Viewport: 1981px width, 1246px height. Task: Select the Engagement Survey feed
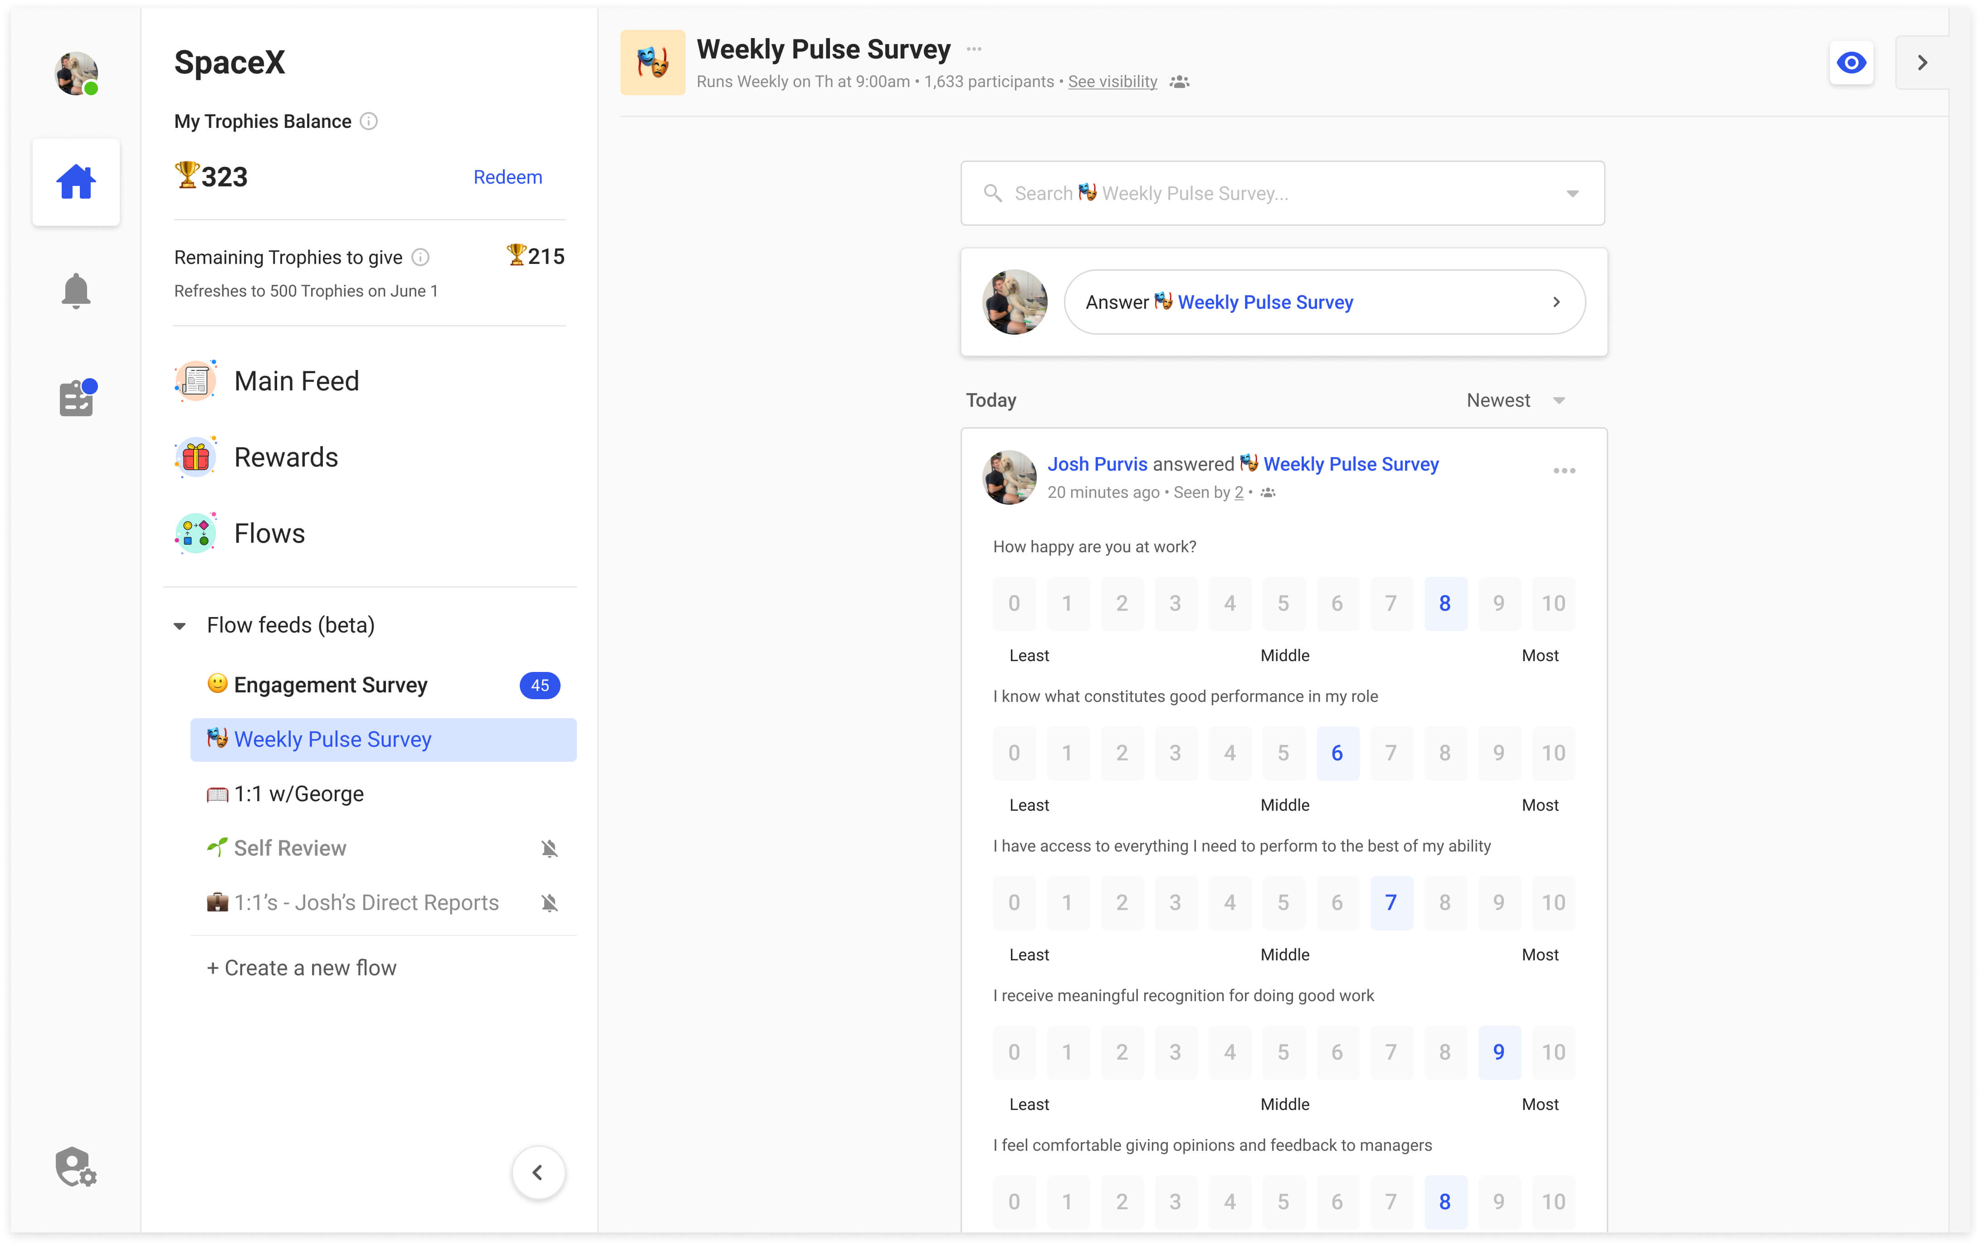[x=330, y=684]
